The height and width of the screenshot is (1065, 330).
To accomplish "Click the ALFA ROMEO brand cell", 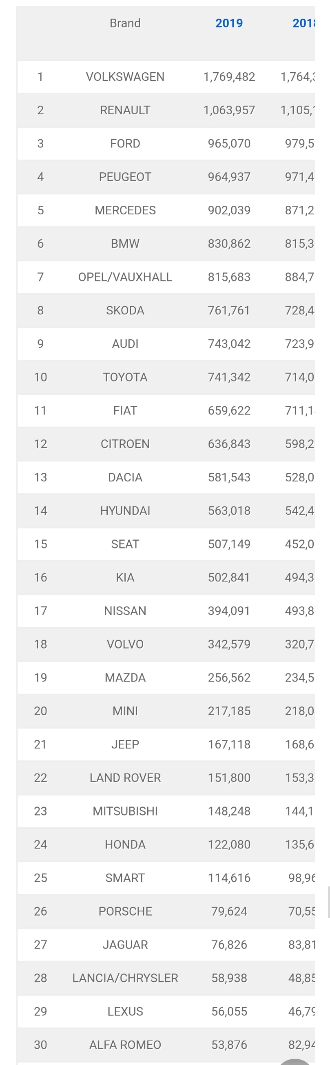I will [125, 1045].
